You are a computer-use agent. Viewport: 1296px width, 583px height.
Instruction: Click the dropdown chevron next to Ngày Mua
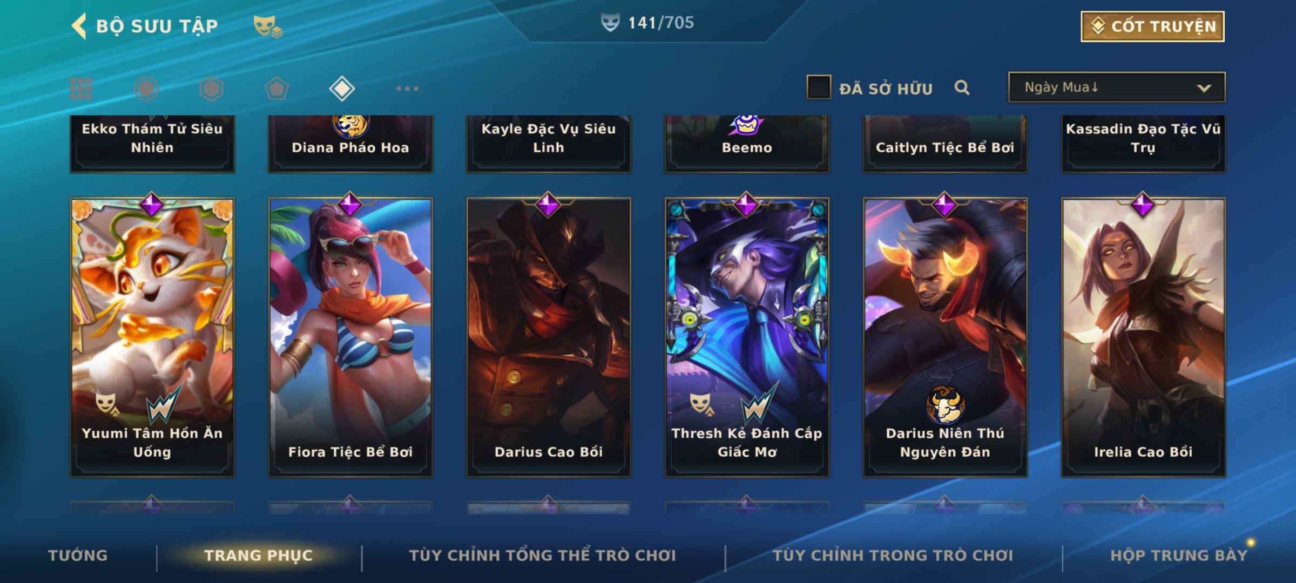click(x=1204, y=88)
